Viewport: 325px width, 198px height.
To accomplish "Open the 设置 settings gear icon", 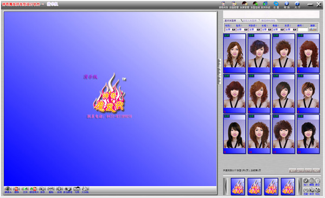I will tap(276, 5).
